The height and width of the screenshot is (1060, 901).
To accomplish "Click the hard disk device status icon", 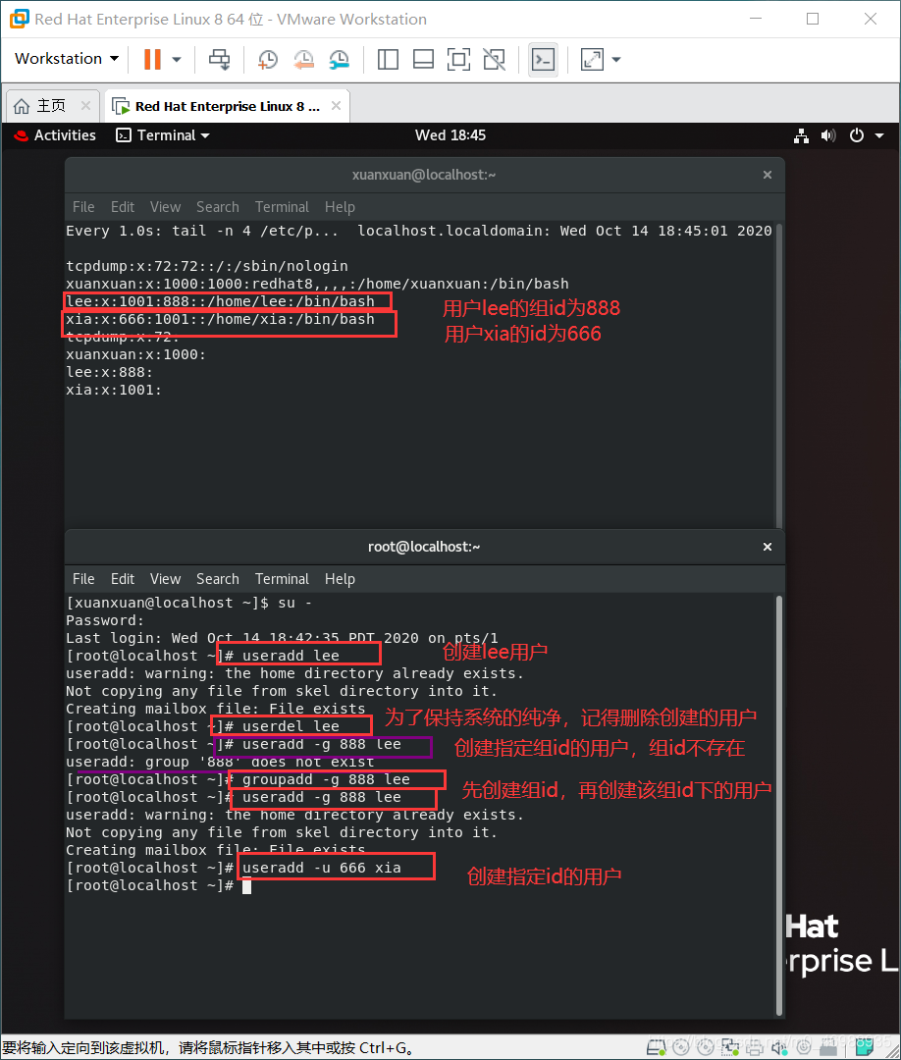I will pyautogui.click(x=656, y=1048).
